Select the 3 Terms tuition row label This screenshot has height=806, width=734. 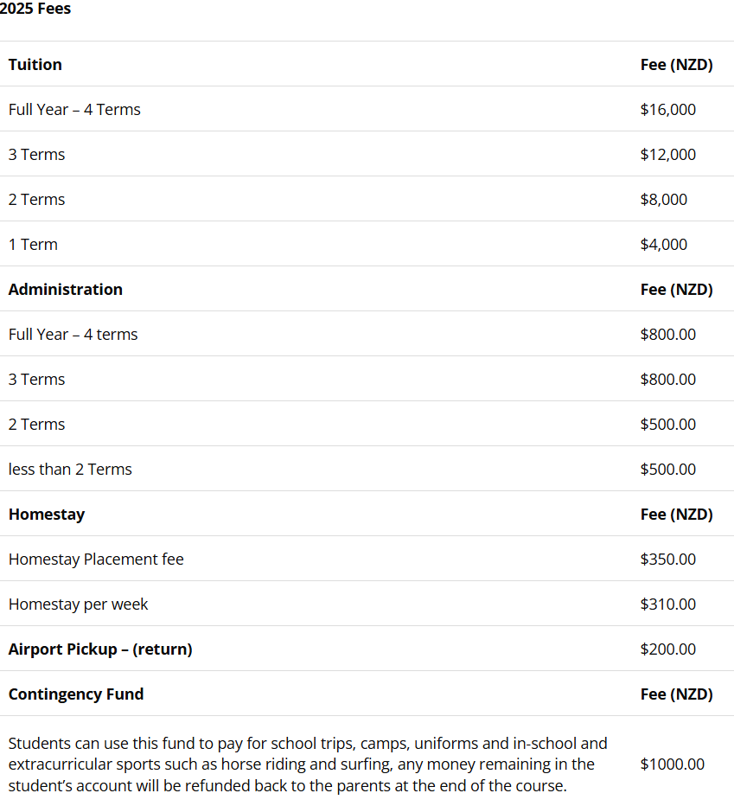click(36, 155)
